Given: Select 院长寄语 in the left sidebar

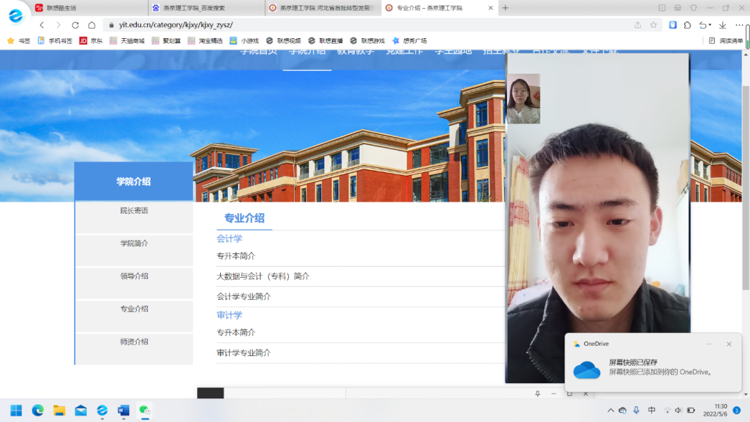Looking at the screenshot, I should [134, 210].
